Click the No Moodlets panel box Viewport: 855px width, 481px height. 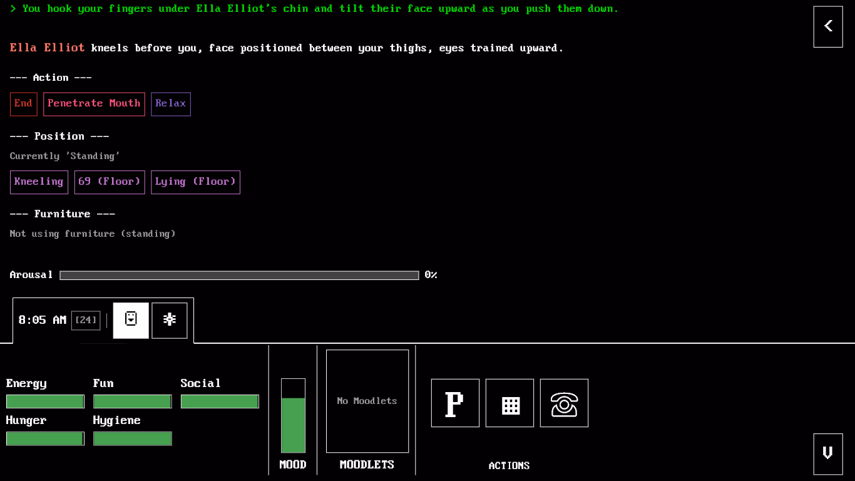pos(367,401)
